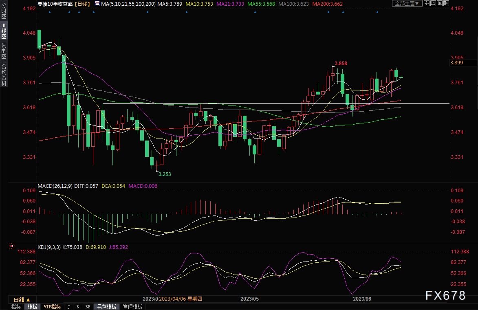Viewport: 478px width, 310px height.
Task: Toggle the B indicator button
Action: [x=77, y=307]
